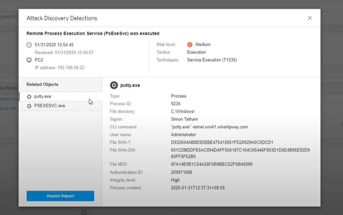This screenshot has width=343, height=215.
Task: Dismiss the Attack Discovery Detections dialog
Action: tap(310, 18)
